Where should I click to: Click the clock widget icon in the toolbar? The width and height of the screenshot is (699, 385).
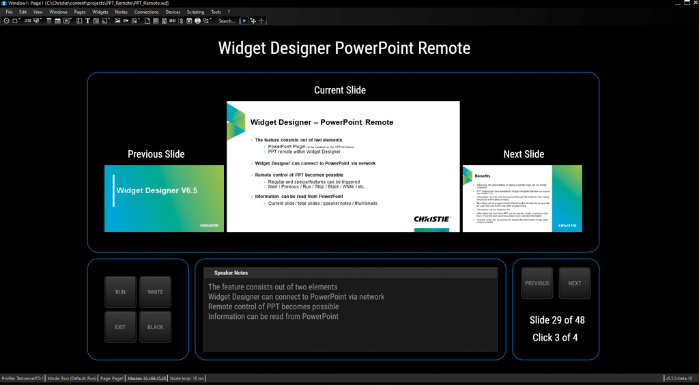tap(6, 21)
